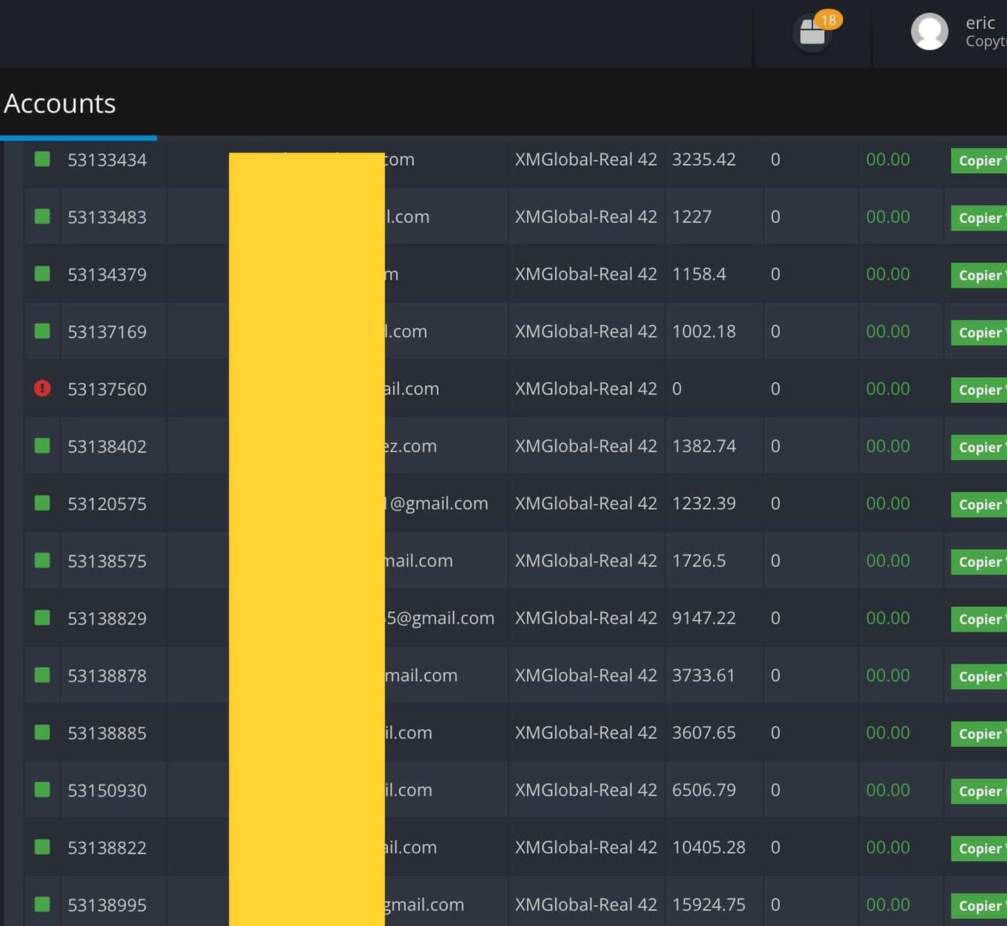Image resolution: width=1007 pixels, height=926 pixels.
Task: Click Copier button for account 53133483
Action: [x=979, y=218]
